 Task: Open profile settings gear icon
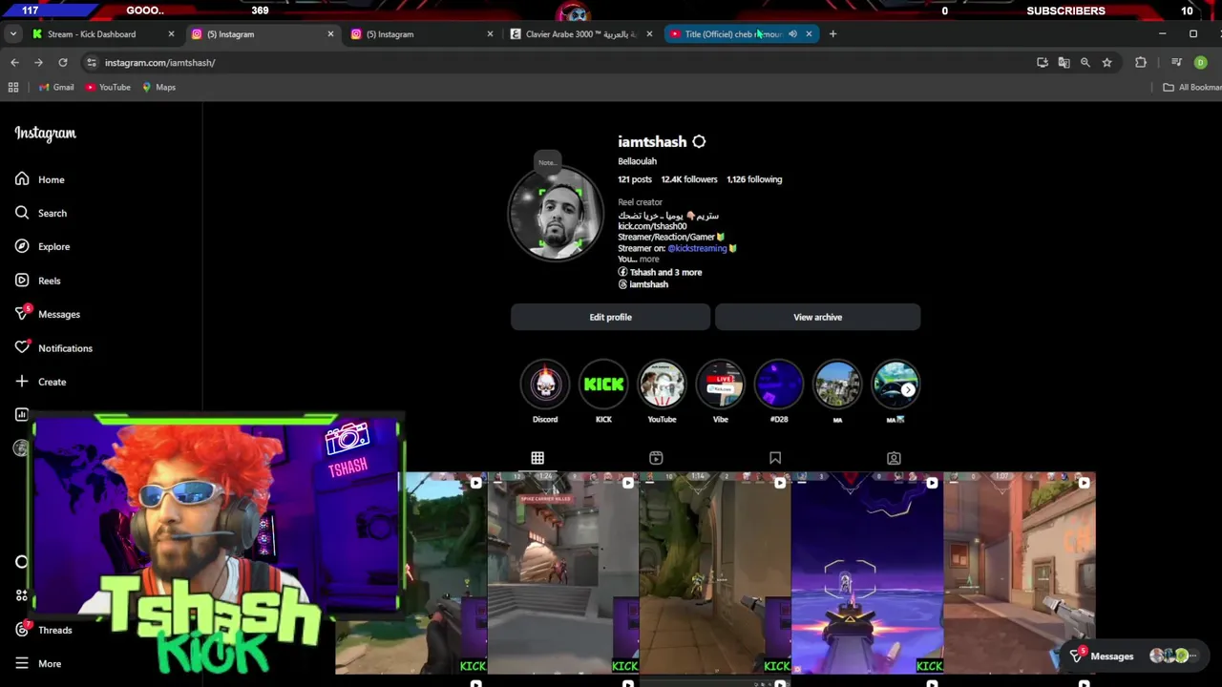click(x=699, y=141)
